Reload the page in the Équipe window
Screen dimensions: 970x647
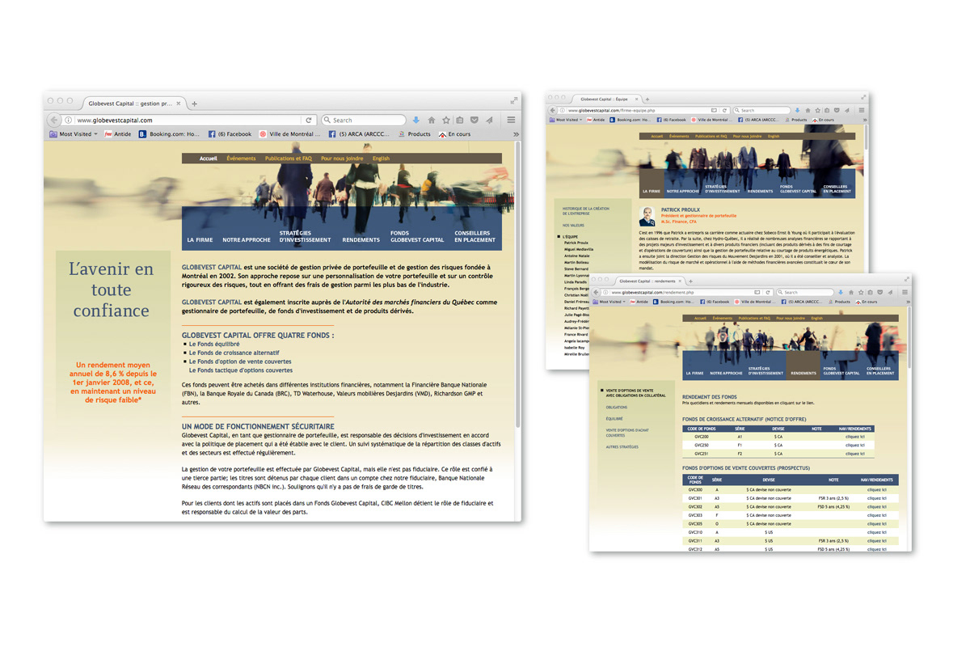click(726, 110)
